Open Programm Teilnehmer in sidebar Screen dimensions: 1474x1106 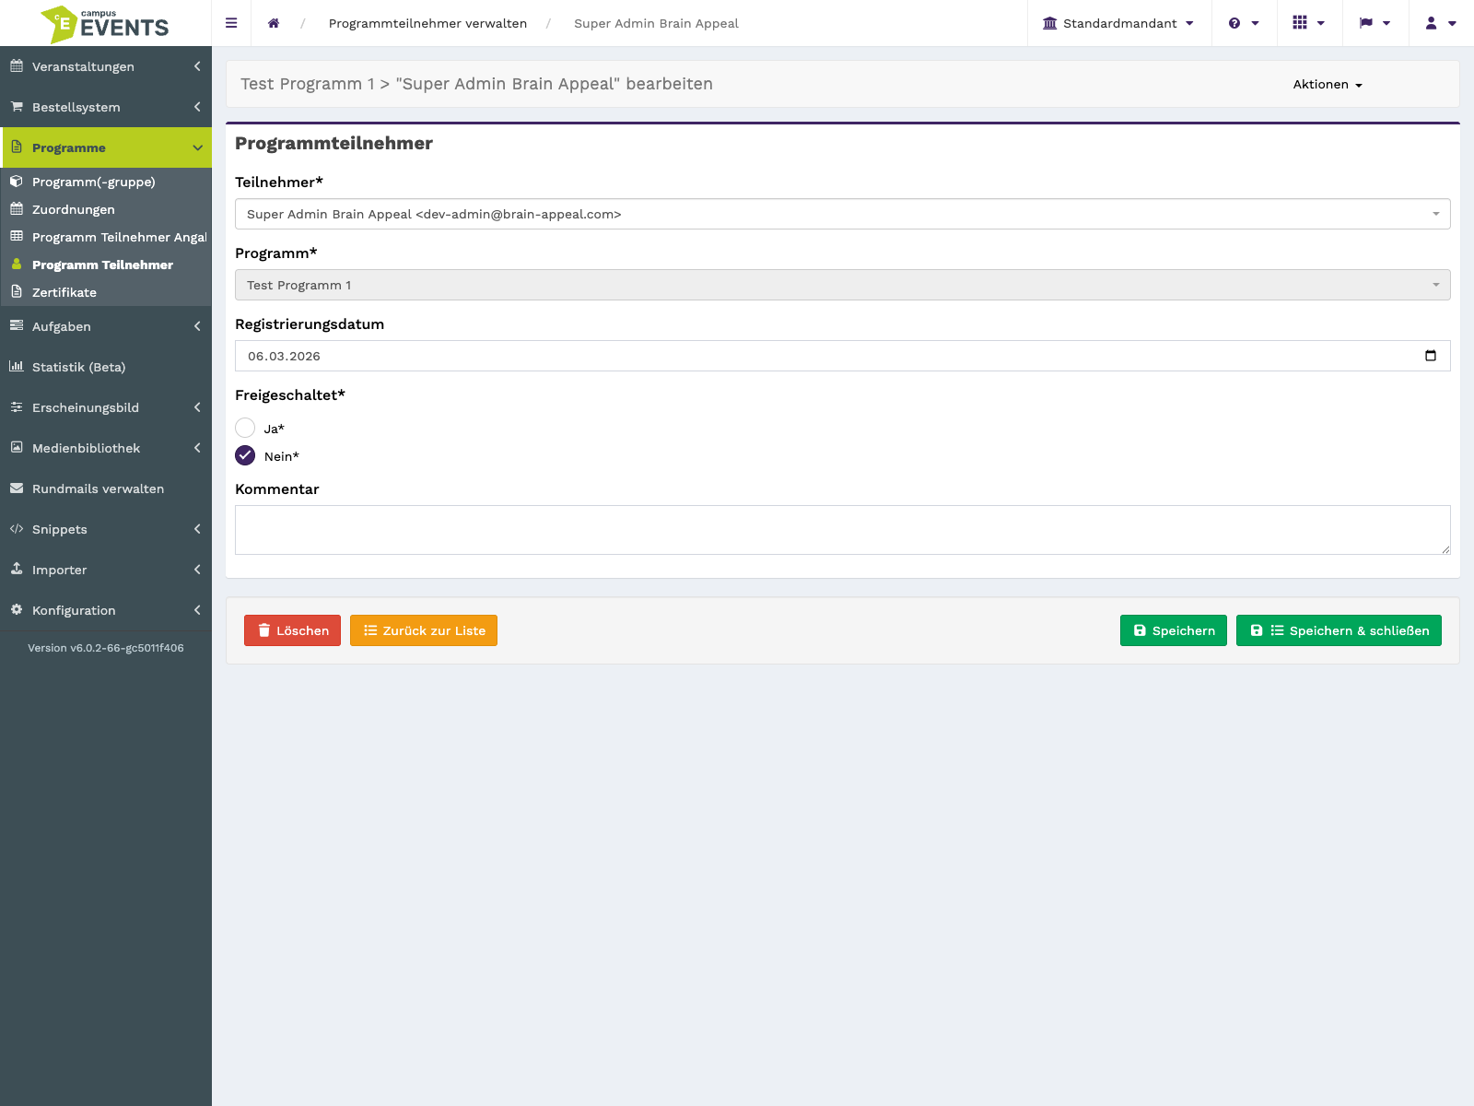click(x=106, y=265)
